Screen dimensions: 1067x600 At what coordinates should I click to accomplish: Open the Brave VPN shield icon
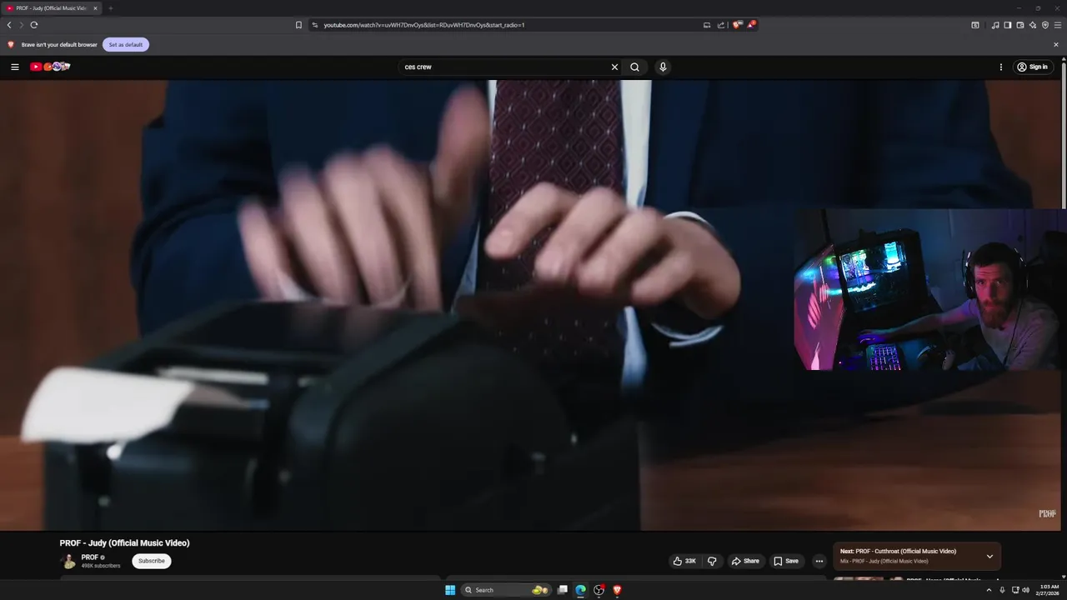click(1045, 25)
